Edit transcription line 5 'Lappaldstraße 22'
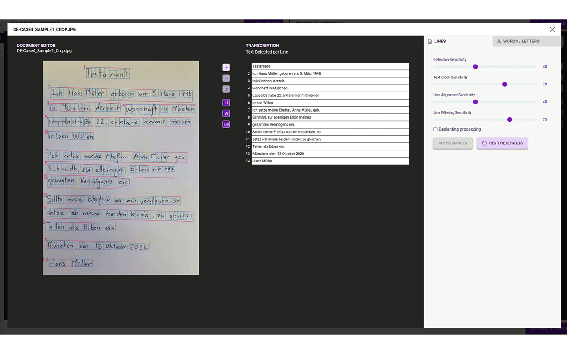 coord(330,96)
